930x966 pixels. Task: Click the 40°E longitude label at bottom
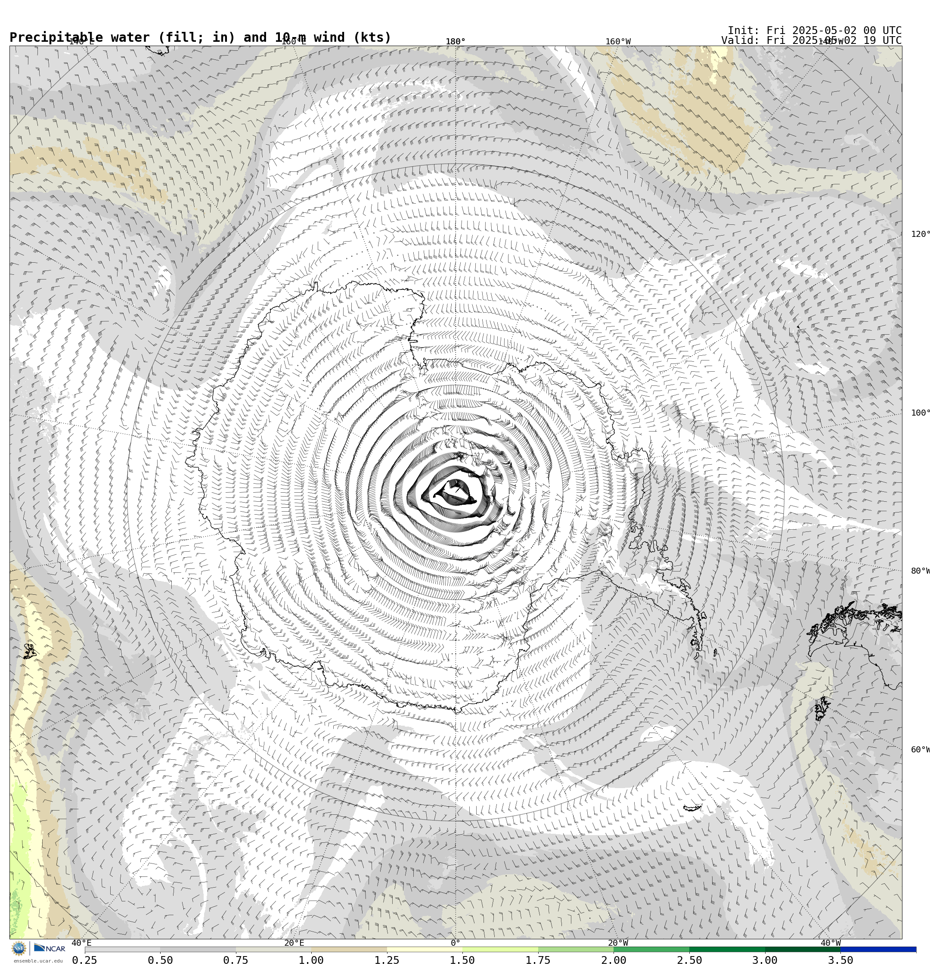pos(81,943)
